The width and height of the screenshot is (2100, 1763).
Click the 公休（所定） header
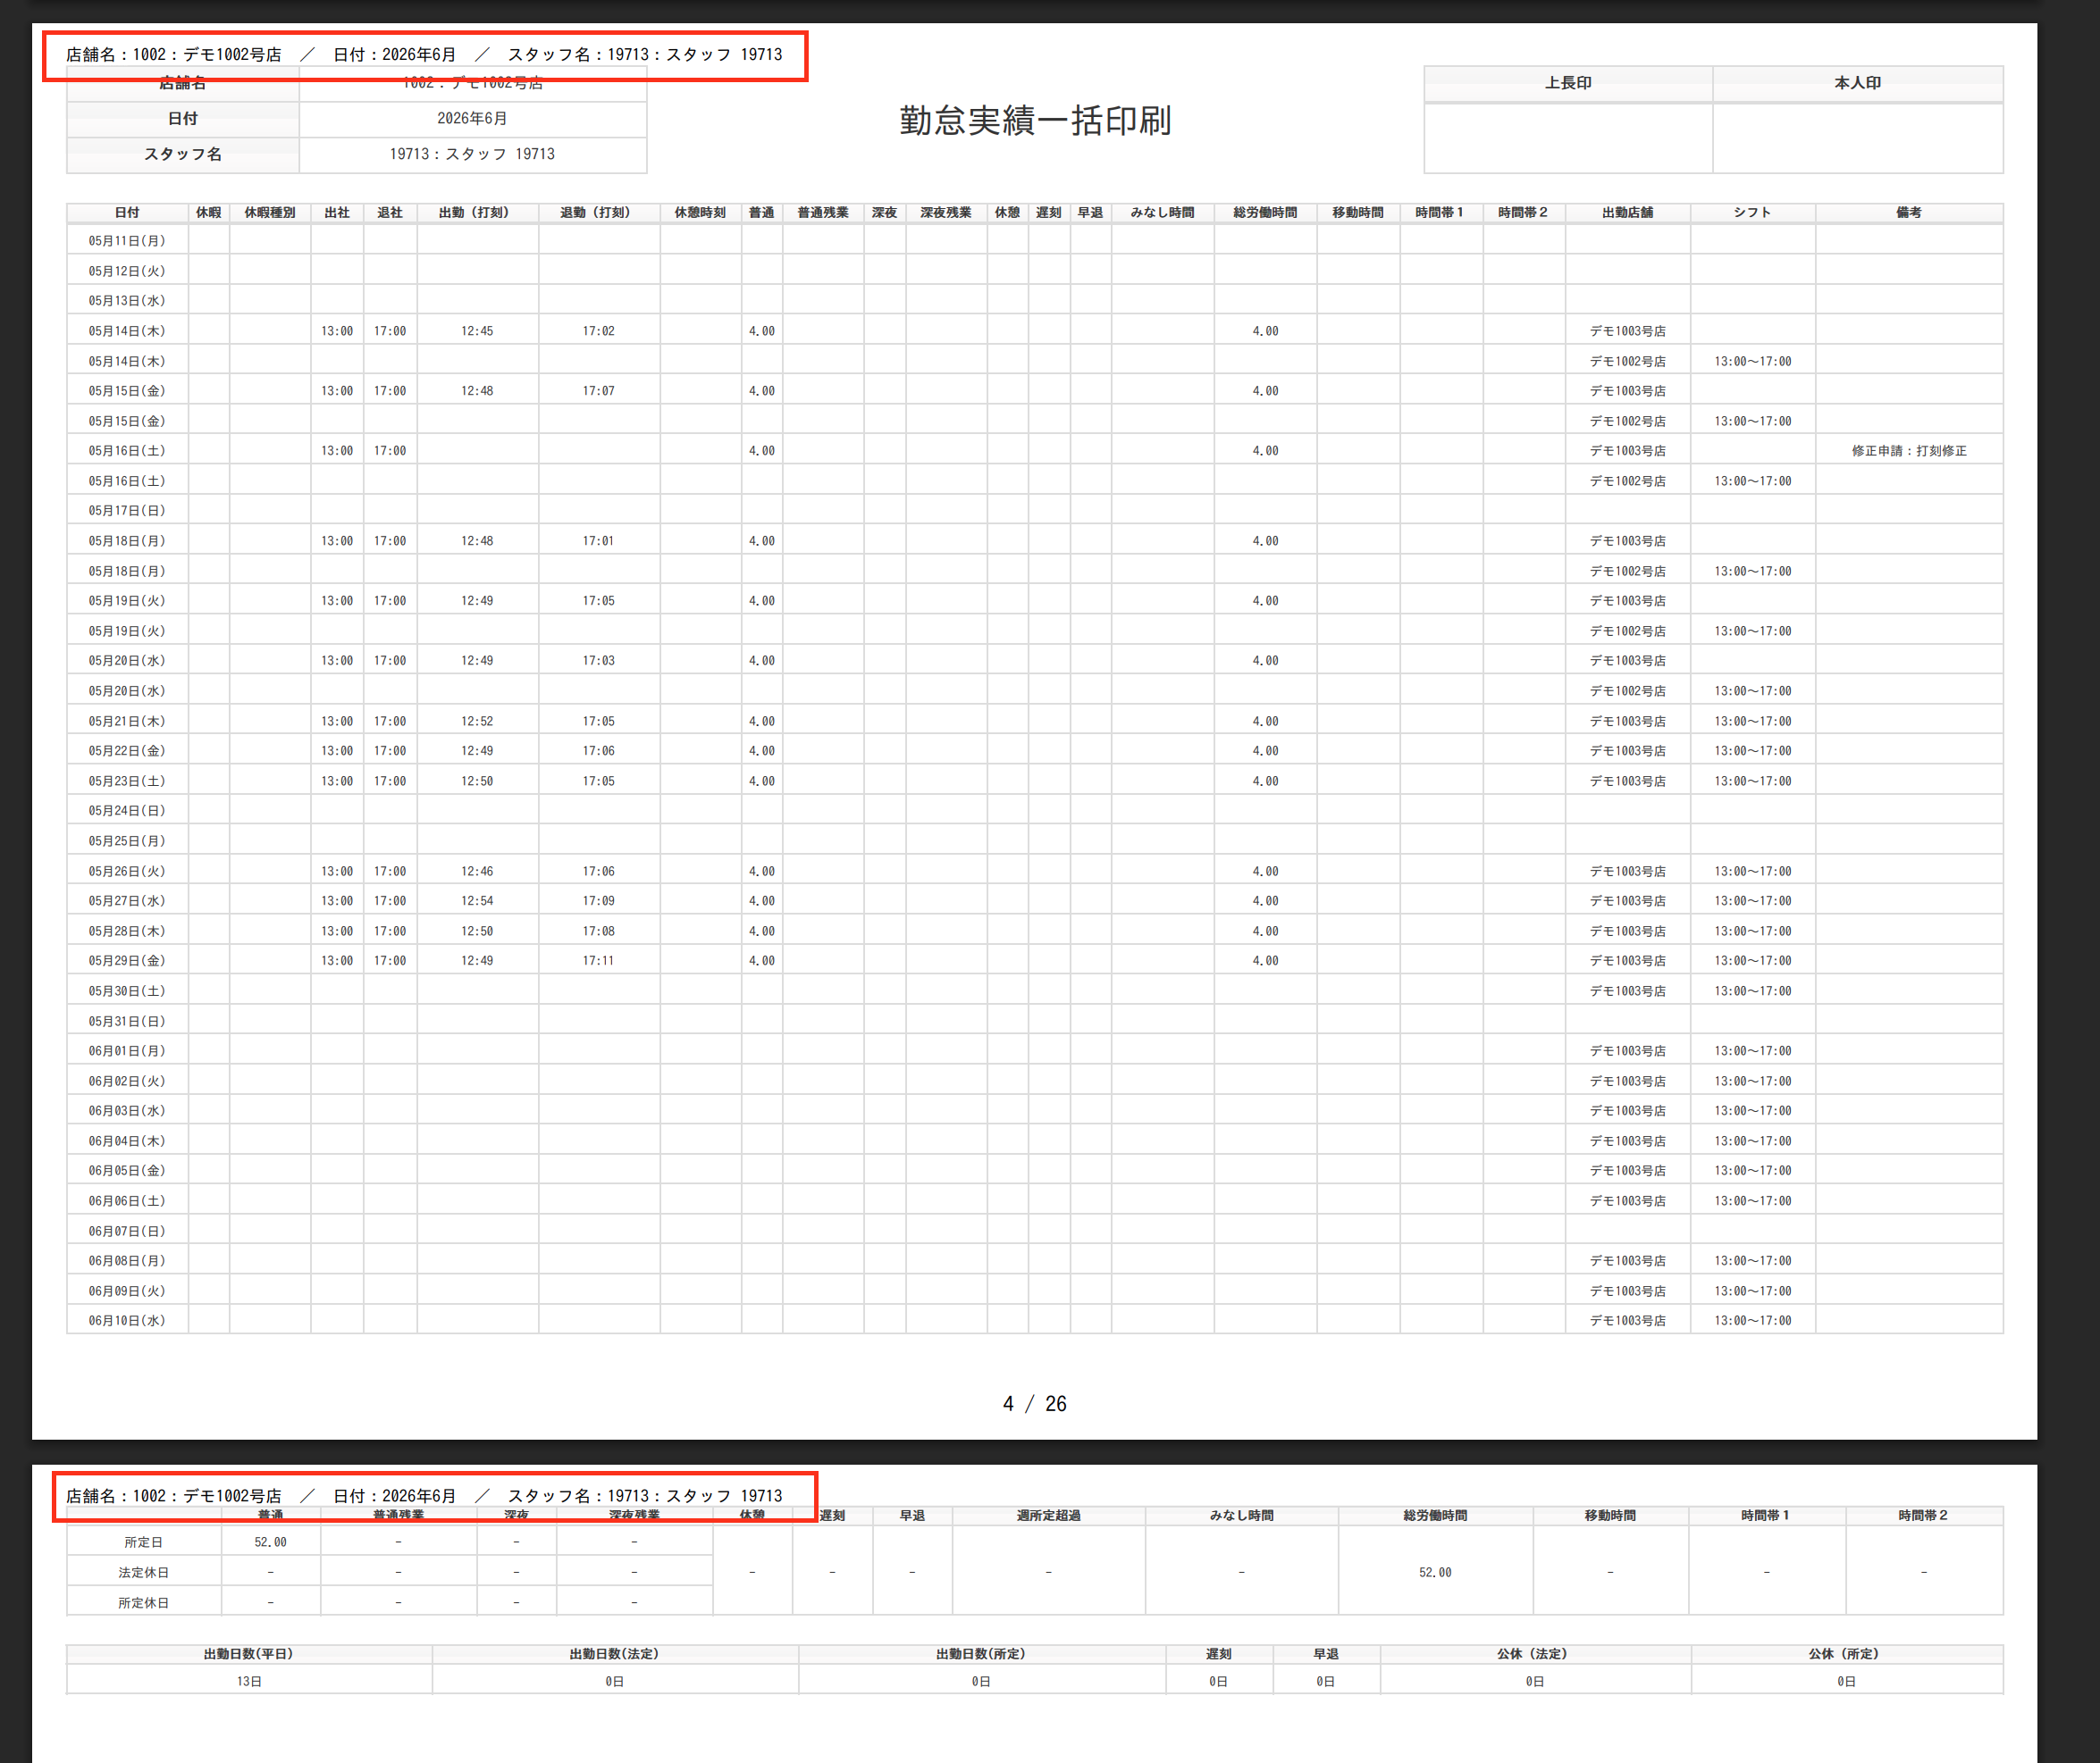click(x=1846, y=1654)
